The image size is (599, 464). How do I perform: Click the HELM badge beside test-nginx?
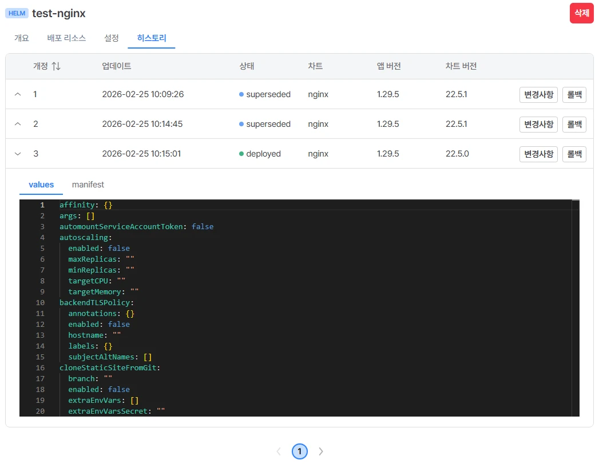(17, 13)
